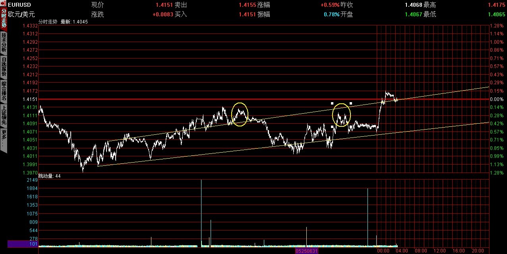This screenshot has height=254, width=507.
Task: Click the open price 1.4067
Action: (x=413, y=14)
